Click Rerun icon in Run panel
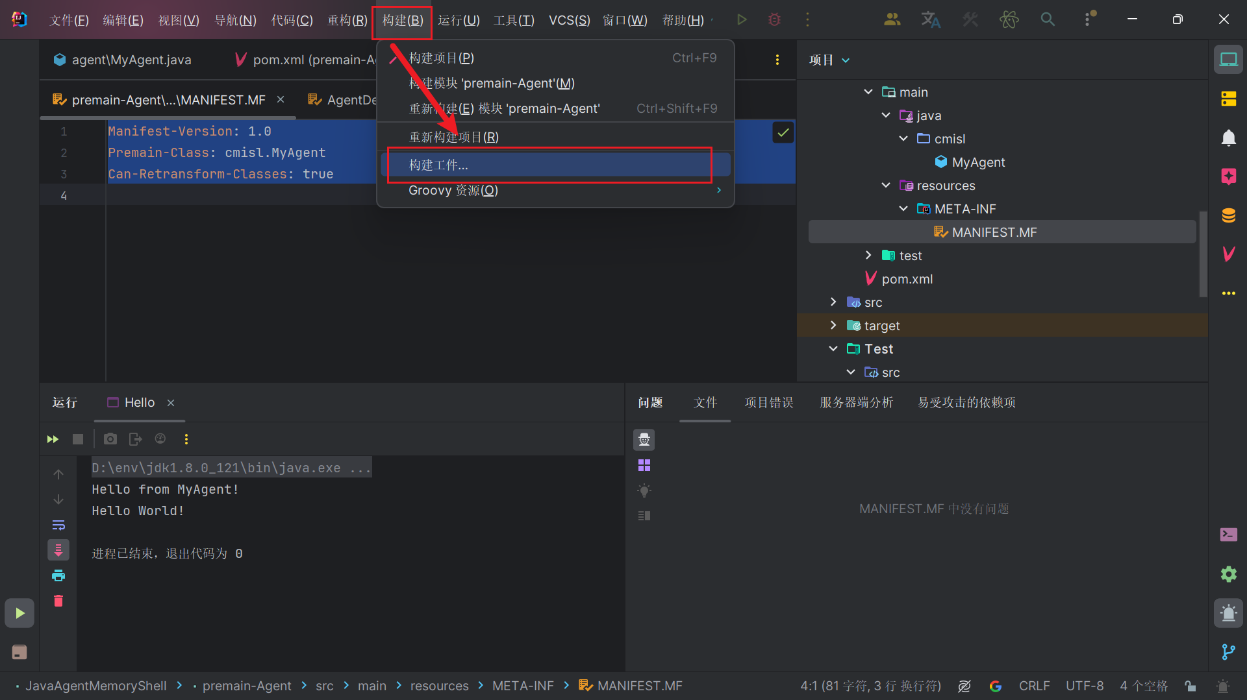Screen dimensions: 1247x700 53,439
